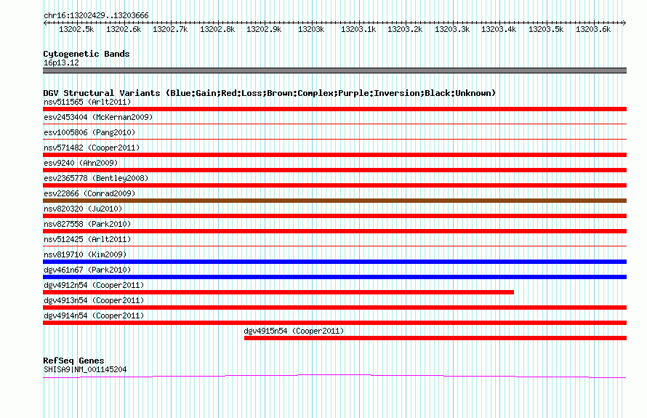This screenshot has height=418, width=647.
Task: Select the thin red line under nsv512425
Action: coord(334,246)
